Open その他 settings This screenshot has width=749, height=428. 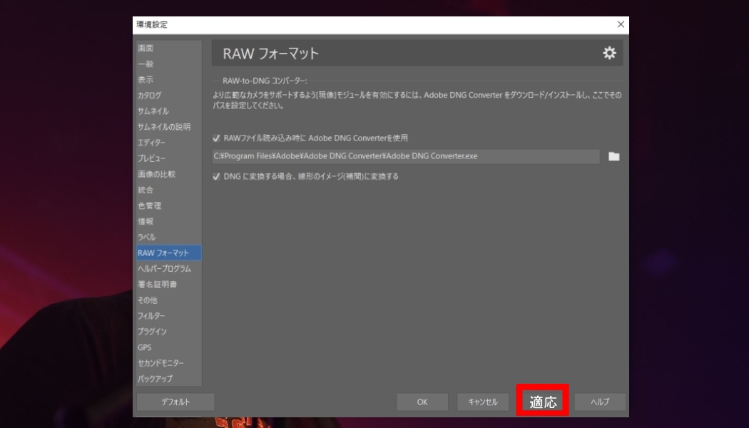[168, 300]
